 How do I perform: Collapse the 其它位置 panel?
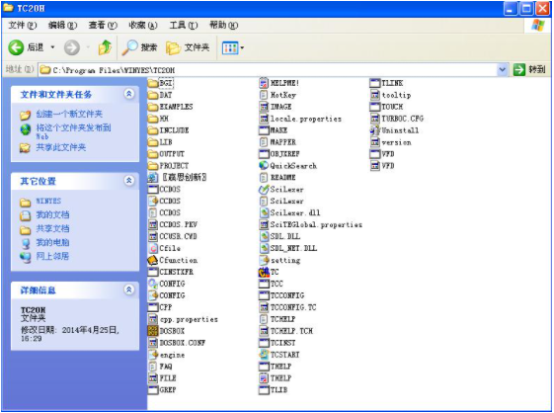click(129, 181)
